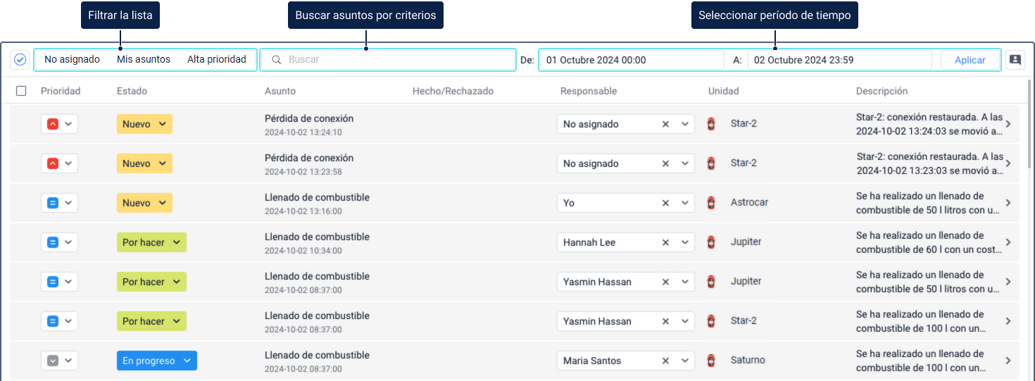Remove the Yo assignee using the X icon
This screenshot has height=381, width=1035.
click(x=665, y=203)
